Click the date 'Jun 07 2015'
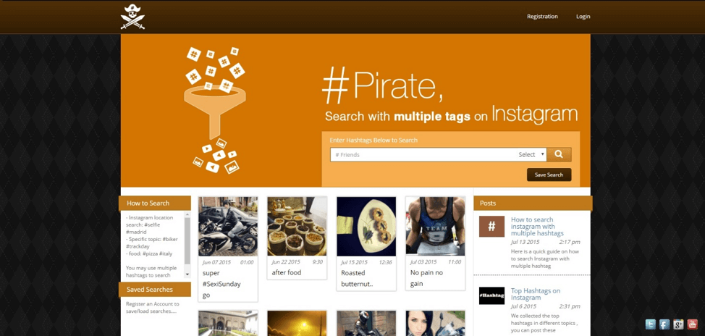 pyautogui.click(x=217, y=262)
